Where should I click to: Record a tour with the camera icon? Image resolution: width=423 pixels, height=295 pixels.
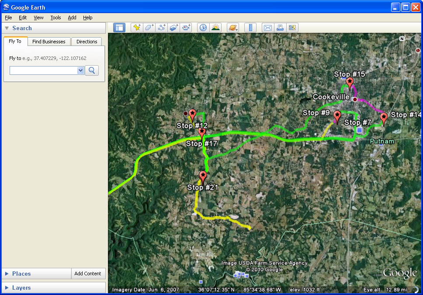pos(186,28)
